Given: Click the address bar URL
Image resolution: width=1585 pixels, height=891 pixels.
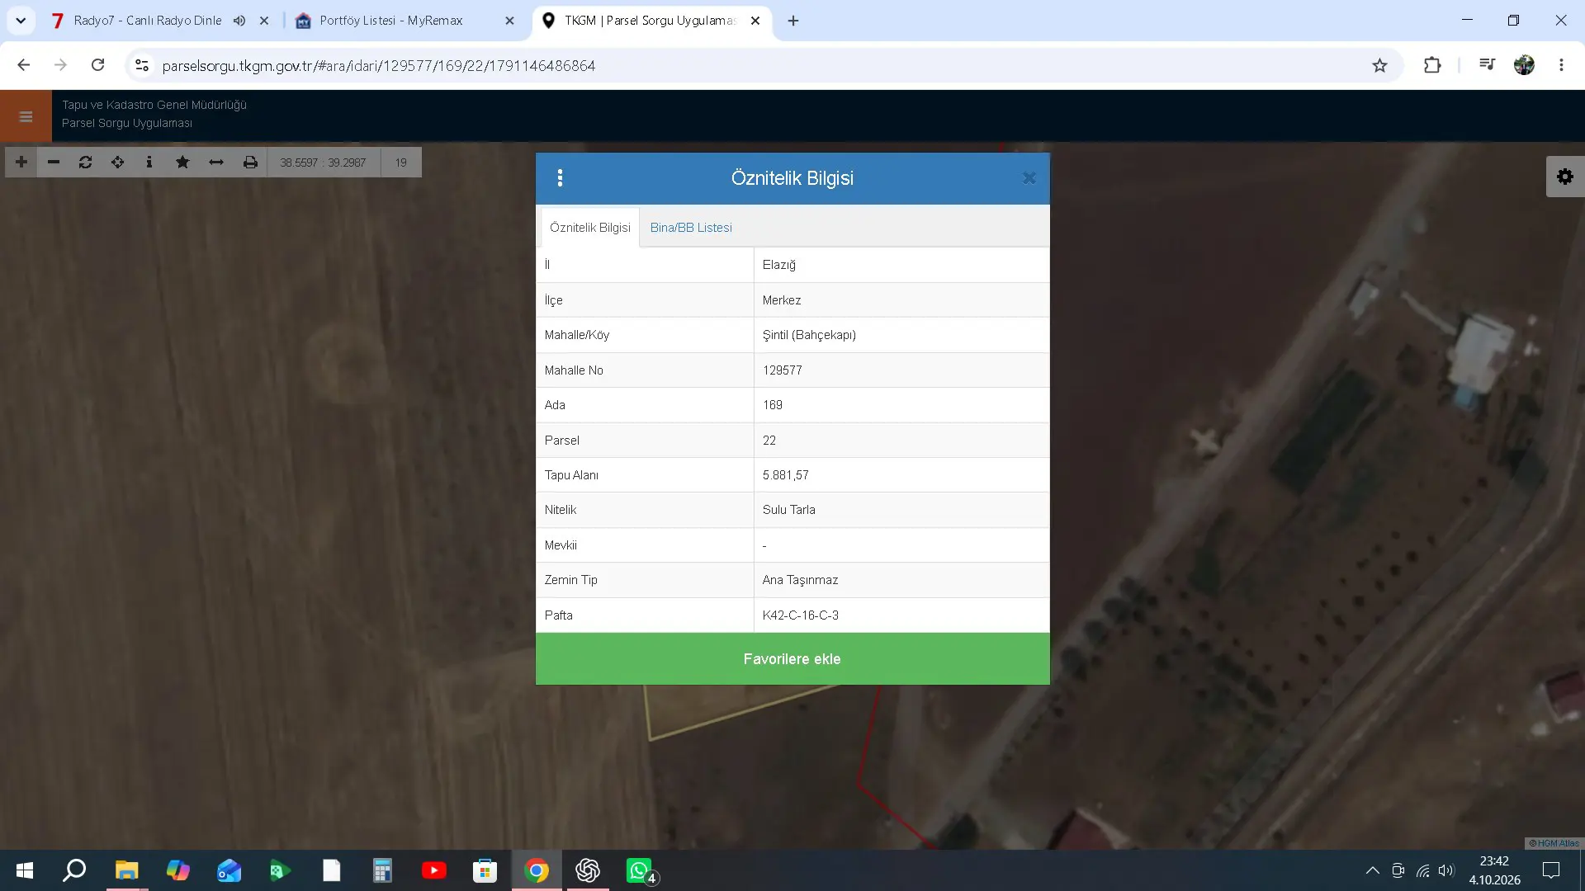Looking at the screenshot, I should pyautogui.click(x=379, y=66).
